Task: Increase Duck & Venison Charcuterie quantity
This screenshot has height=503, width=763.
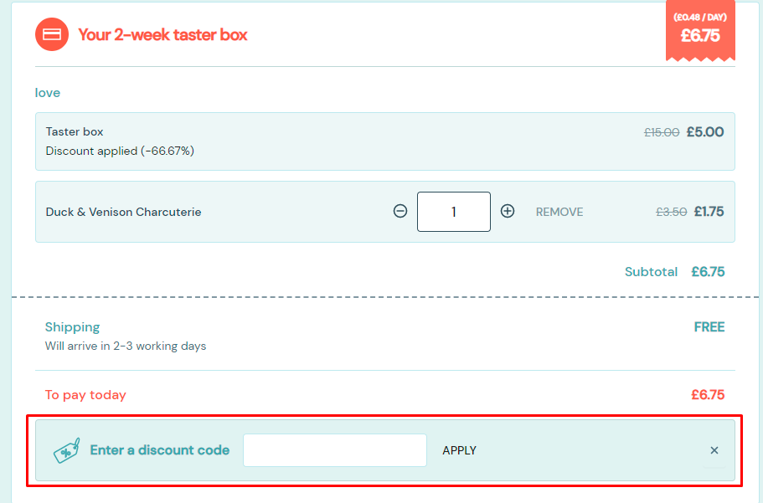Action: tap(508, 212)
